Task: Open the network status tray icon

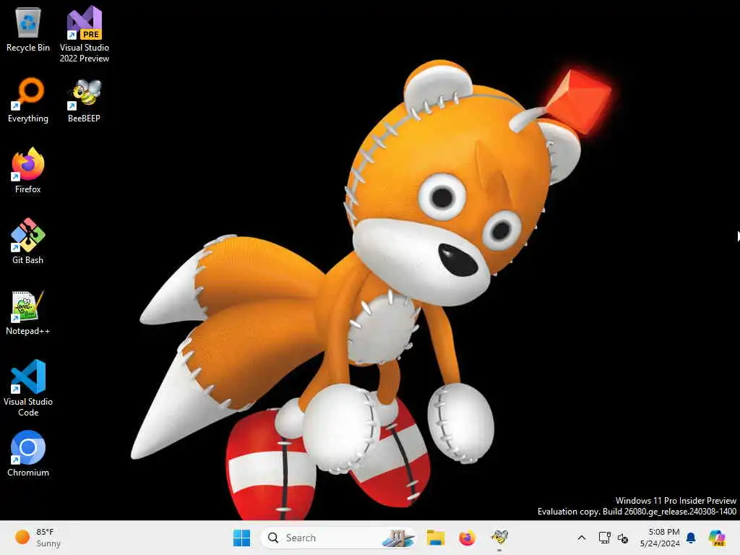Action: [x=605, y=538]
